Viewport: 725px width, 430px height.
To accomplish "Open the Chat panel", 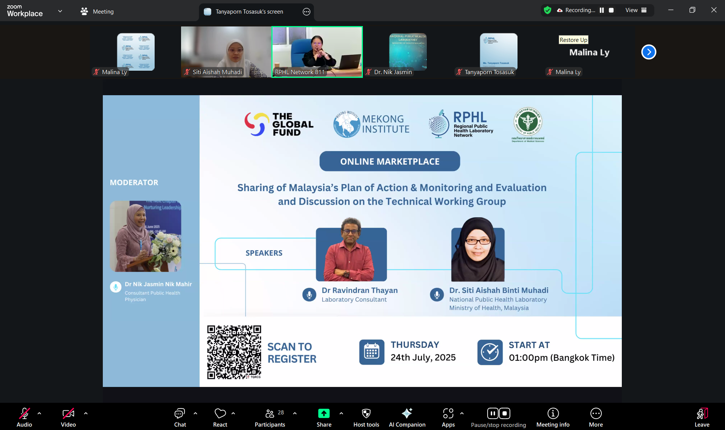I will pos(180,417).
